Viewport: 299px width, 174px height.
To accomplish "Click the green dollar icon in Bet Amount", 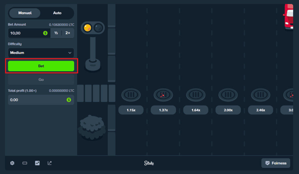I will tap(45, 33).
